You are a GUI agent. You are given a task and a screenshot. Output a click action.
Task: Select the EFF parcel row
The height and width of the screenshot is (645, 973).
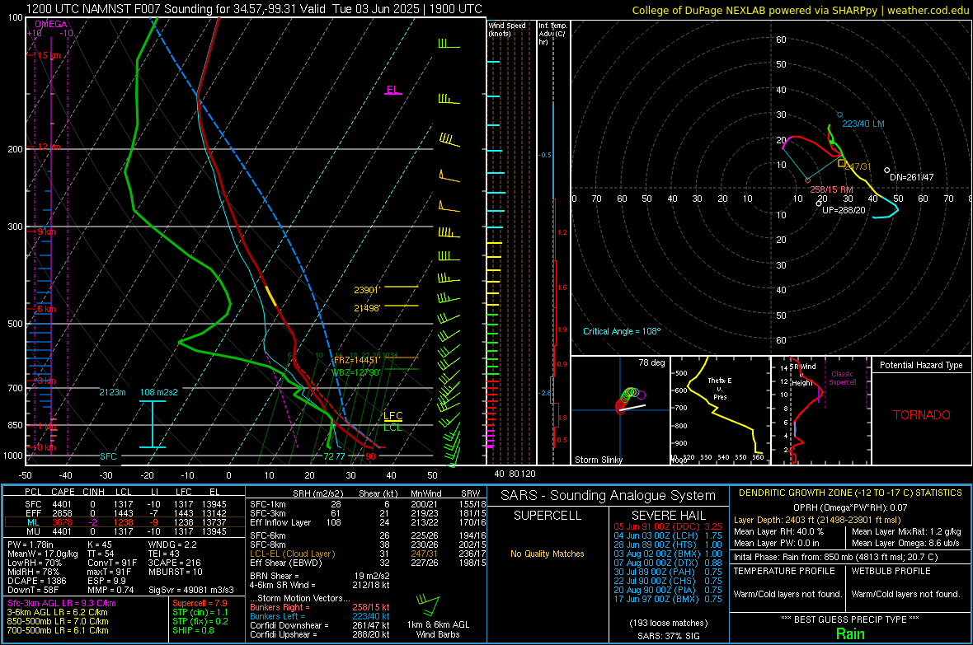125,513
